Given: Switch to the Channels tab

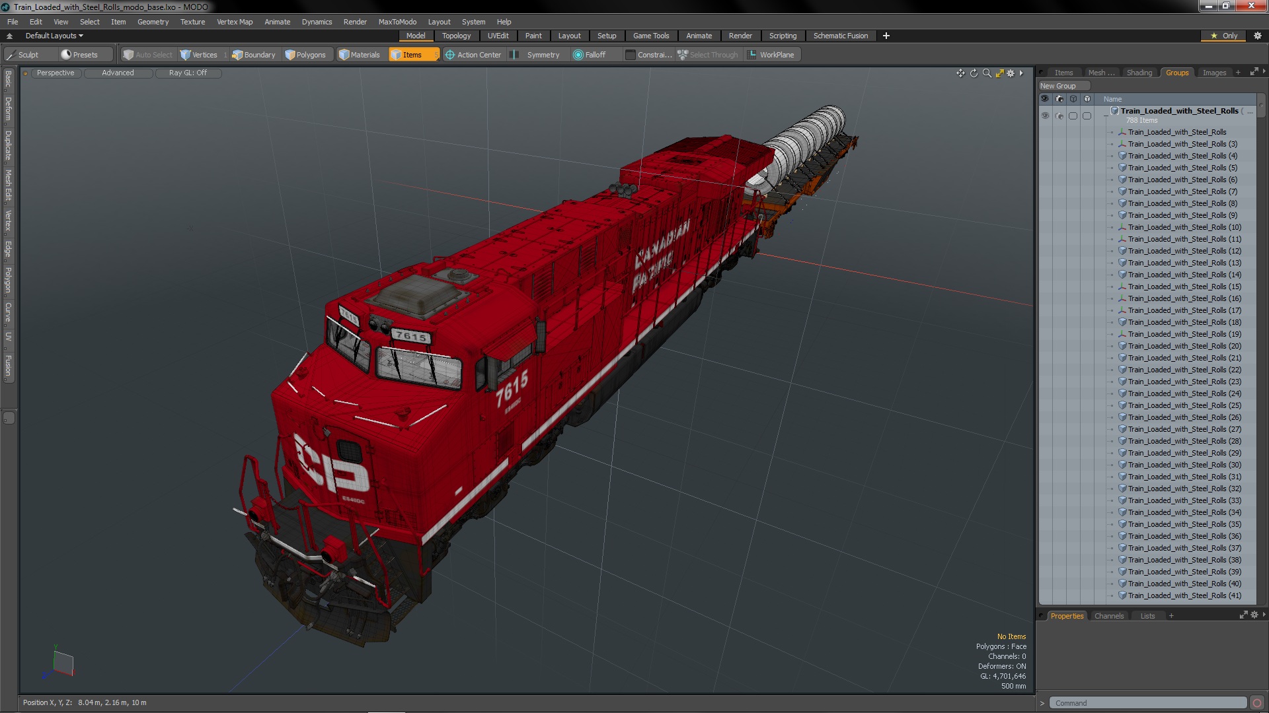Looking at the screenshot, I should [1108, 616].
